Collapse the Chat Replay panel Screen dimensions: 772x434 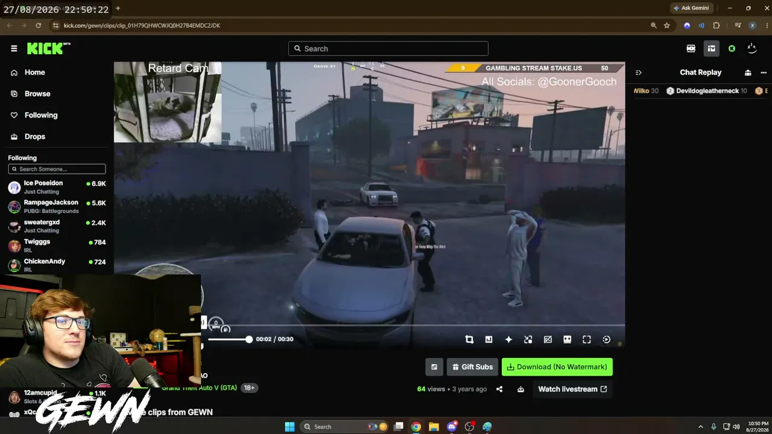(638, 73)
